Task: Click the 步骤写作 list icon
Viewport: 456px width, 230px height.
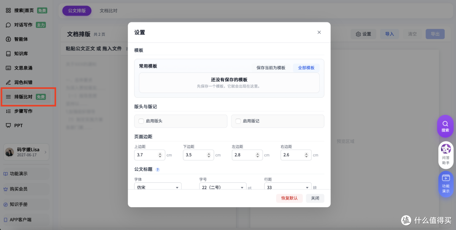Action: click(8, 111)
